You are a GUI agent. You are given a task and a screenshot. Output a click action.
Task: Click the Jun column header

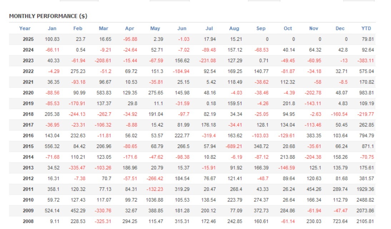point(182,29)
